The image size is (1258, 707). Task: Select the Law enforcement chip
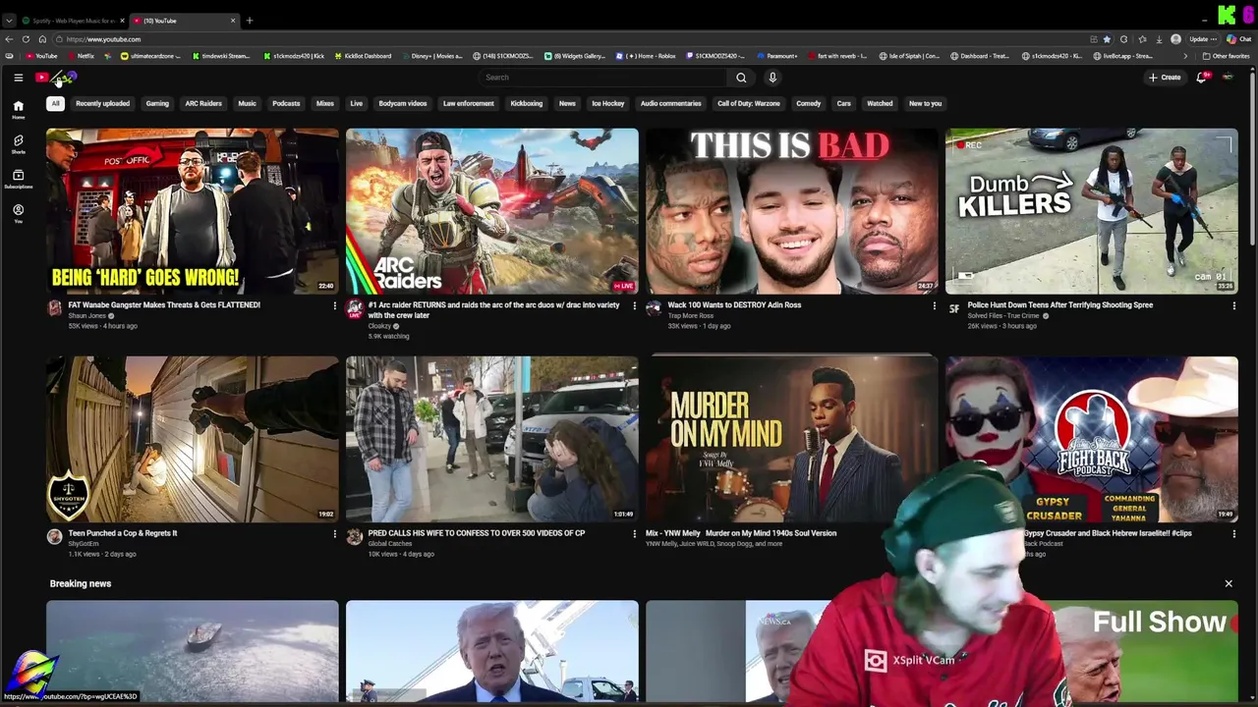(x=468, y=103)
